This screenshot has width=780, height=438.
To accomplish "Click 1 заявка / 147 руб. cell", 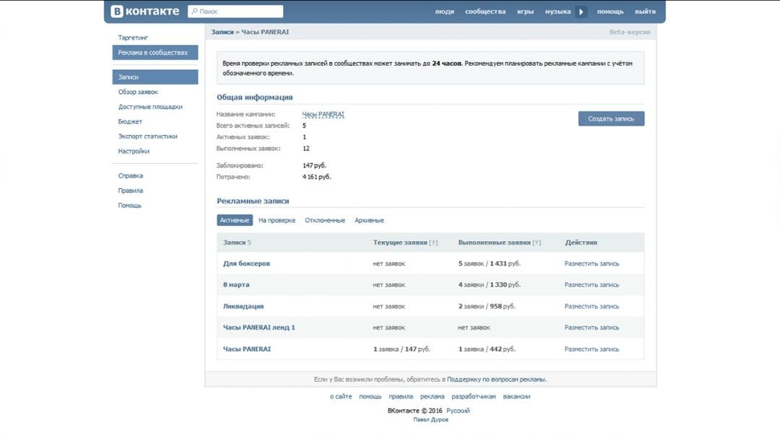I will point(402,349).
